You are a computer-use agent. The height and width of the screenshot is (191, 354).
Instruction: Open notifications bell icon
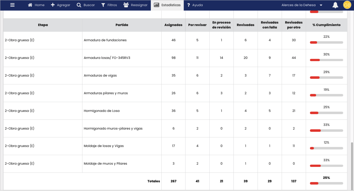pyautogui.click(x=335, y=5)
